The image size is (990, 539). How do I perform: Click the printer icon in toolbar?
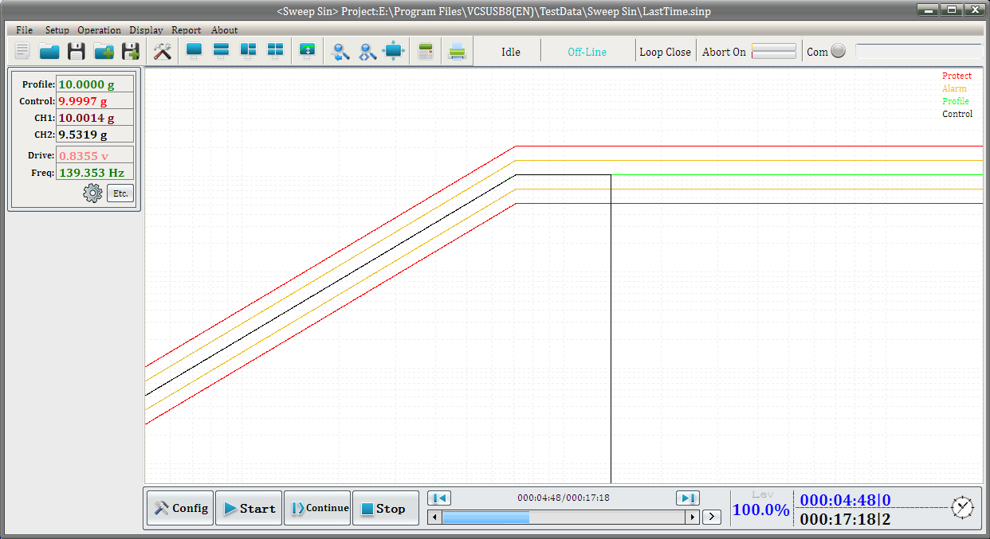click(x=457, y=52)
